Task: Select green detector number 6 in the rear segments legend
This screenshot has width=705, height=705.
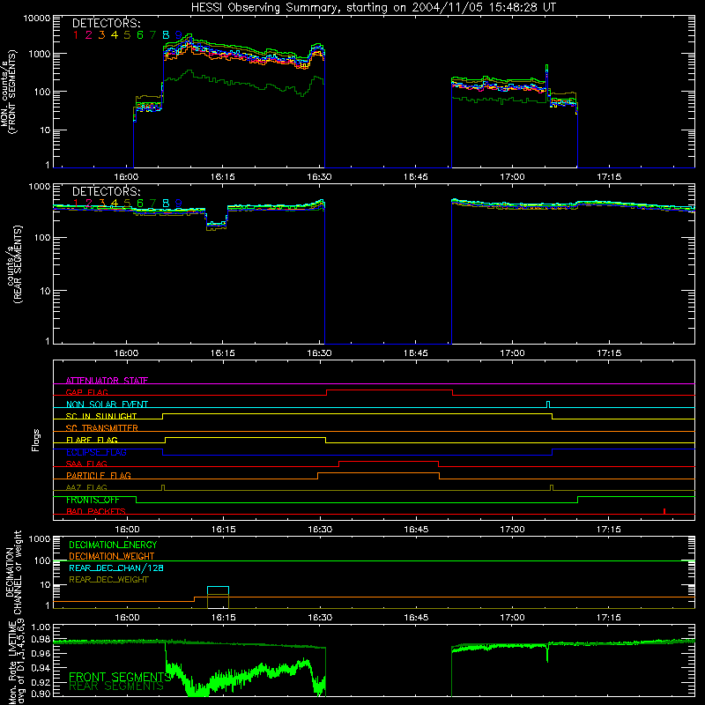Action: [x=140, y=204]
